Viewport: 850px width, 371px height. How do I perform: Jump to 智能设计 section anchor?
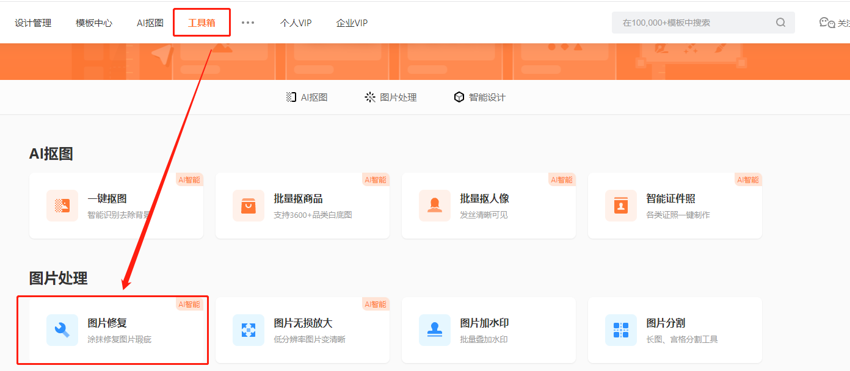click(480, 97)
